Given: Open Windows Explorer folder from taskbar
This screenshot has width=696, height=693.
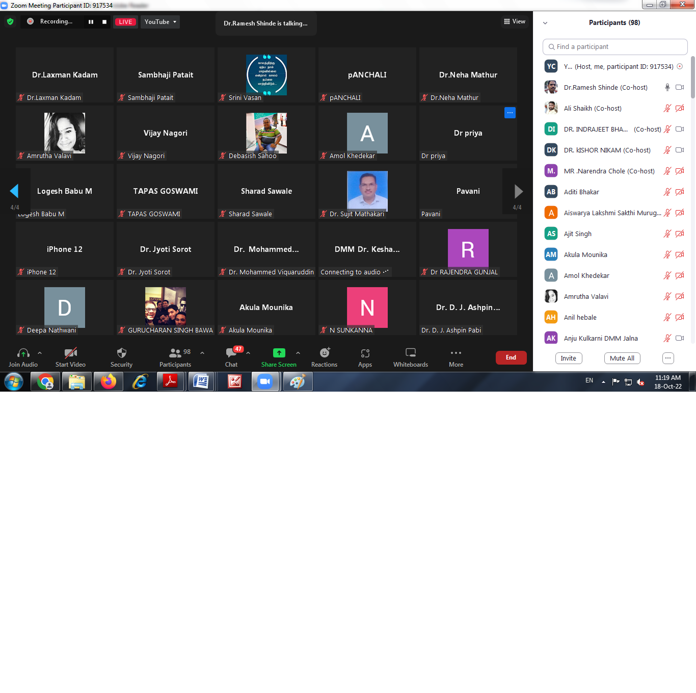Looking at the screenshot, I should tap(77, 381).
